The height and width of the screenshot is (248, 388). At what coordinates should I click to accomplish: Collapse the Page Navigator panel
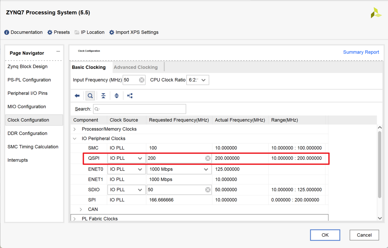pyautogui.click(x=58, y=52)
